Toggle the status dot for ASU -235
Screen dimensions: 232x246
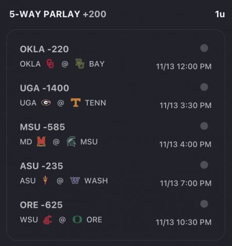coord(204,165)
